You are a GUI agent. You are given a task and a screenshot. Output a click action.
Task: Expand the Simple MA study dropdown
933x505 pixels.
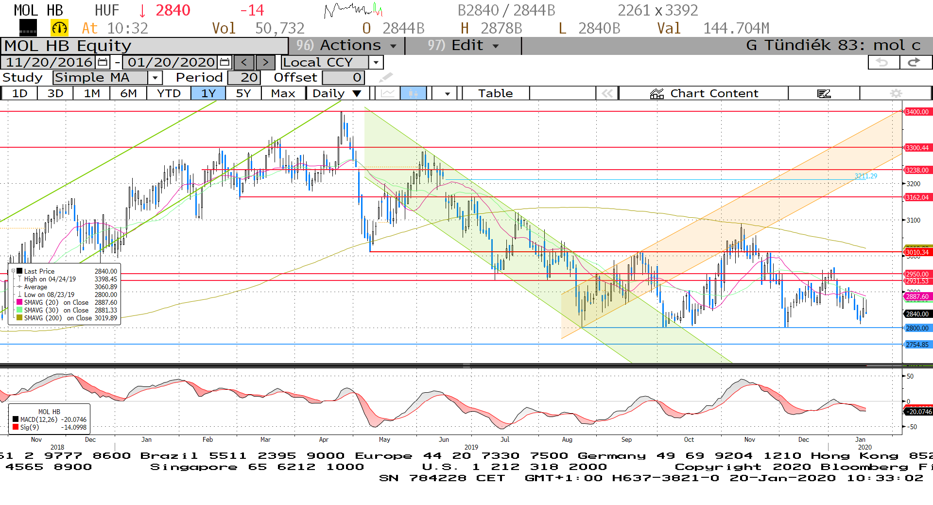pyautogui.click(x=155, y=77)
